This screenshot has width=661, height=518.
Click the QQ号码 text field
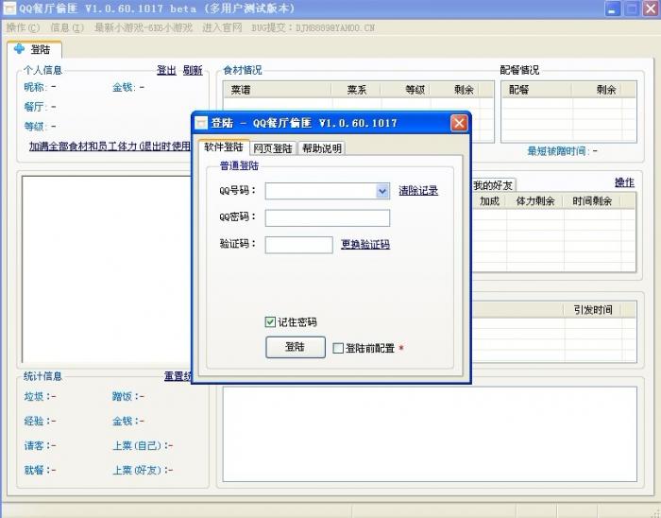coord(321,191)
